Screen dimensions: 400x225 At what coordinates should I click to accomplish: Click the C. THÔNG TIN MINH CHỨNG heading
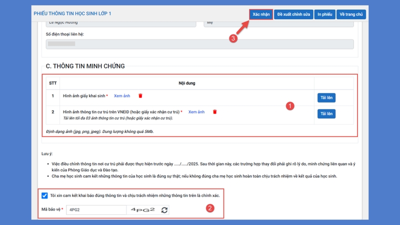coord(85,66)
